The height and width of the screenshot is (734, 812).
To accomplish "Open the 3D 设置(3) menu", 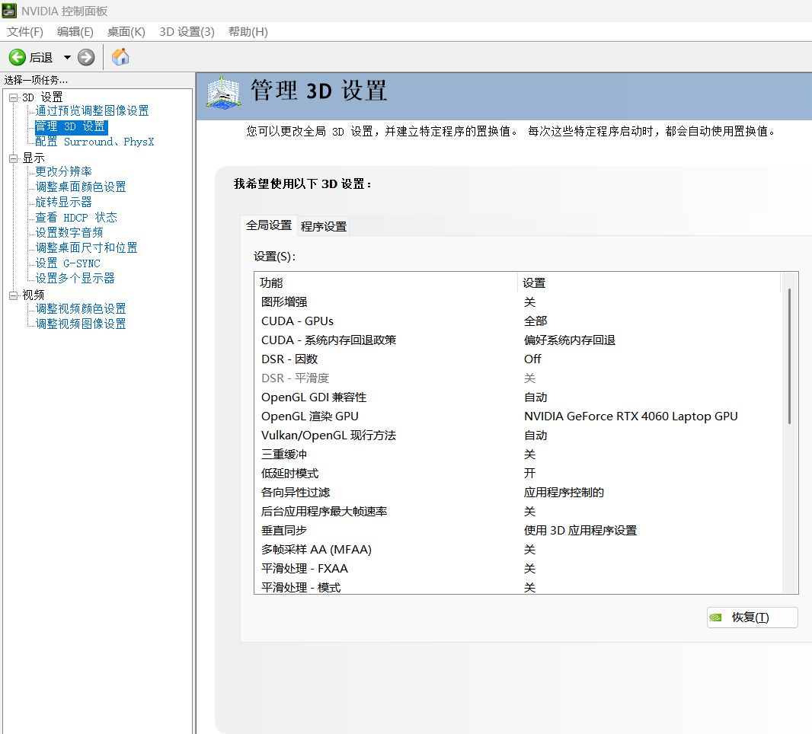I will [x=187, y=32].
